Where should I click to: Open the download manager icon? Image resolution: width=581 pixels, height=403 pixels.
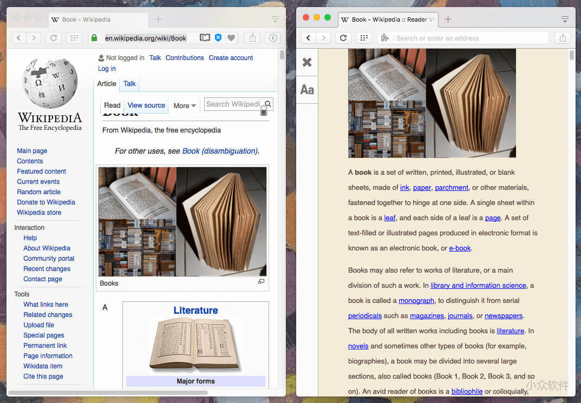273,38
